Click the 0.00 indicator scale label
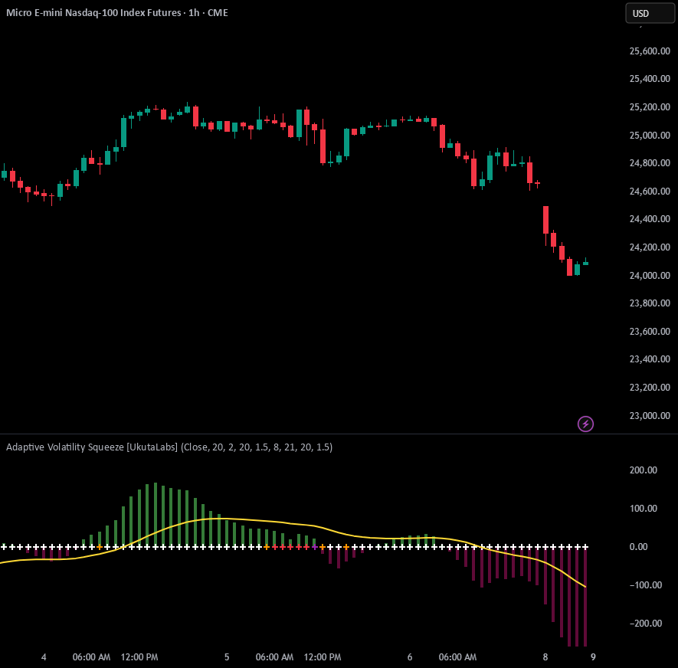 tap(639, 547)
